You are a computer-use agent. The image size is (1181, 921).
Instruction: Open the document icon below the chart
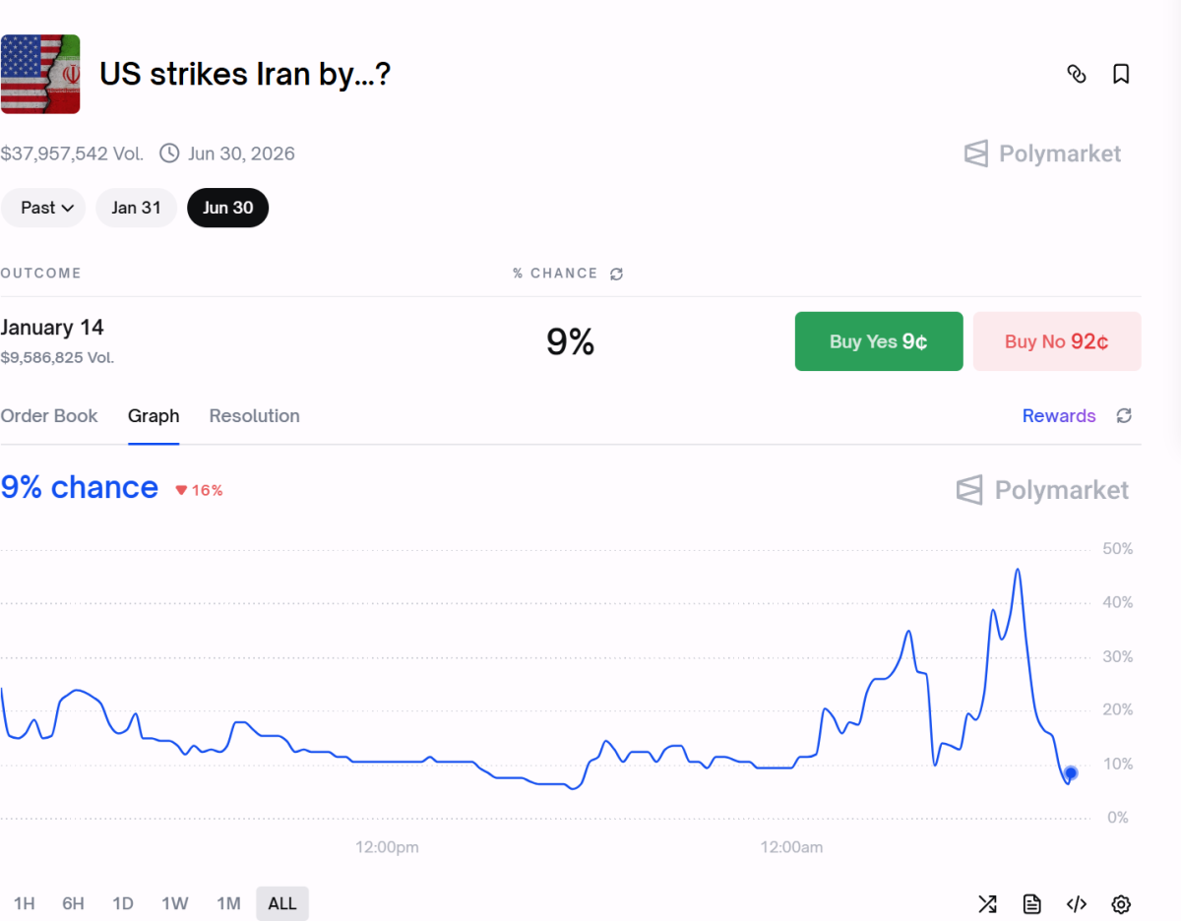(x=1031, y=904)
